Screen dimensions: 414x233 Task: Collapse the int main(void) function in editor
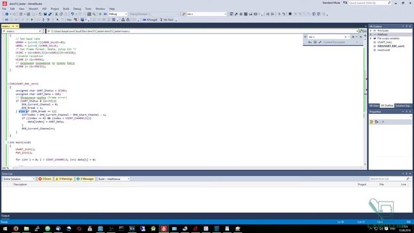pyautogui.click(x=8, y=142)
